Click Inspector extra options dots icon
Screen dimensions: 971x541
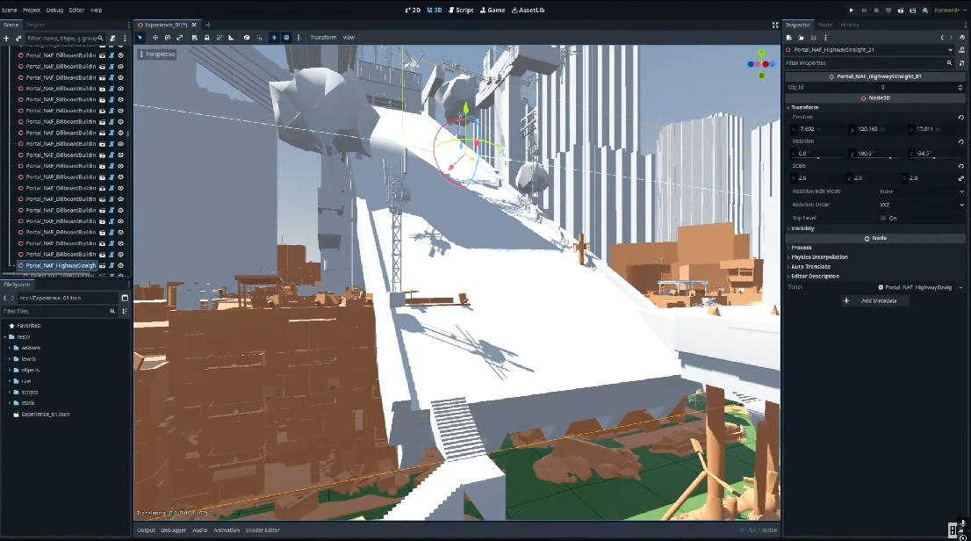click(825, 37)
